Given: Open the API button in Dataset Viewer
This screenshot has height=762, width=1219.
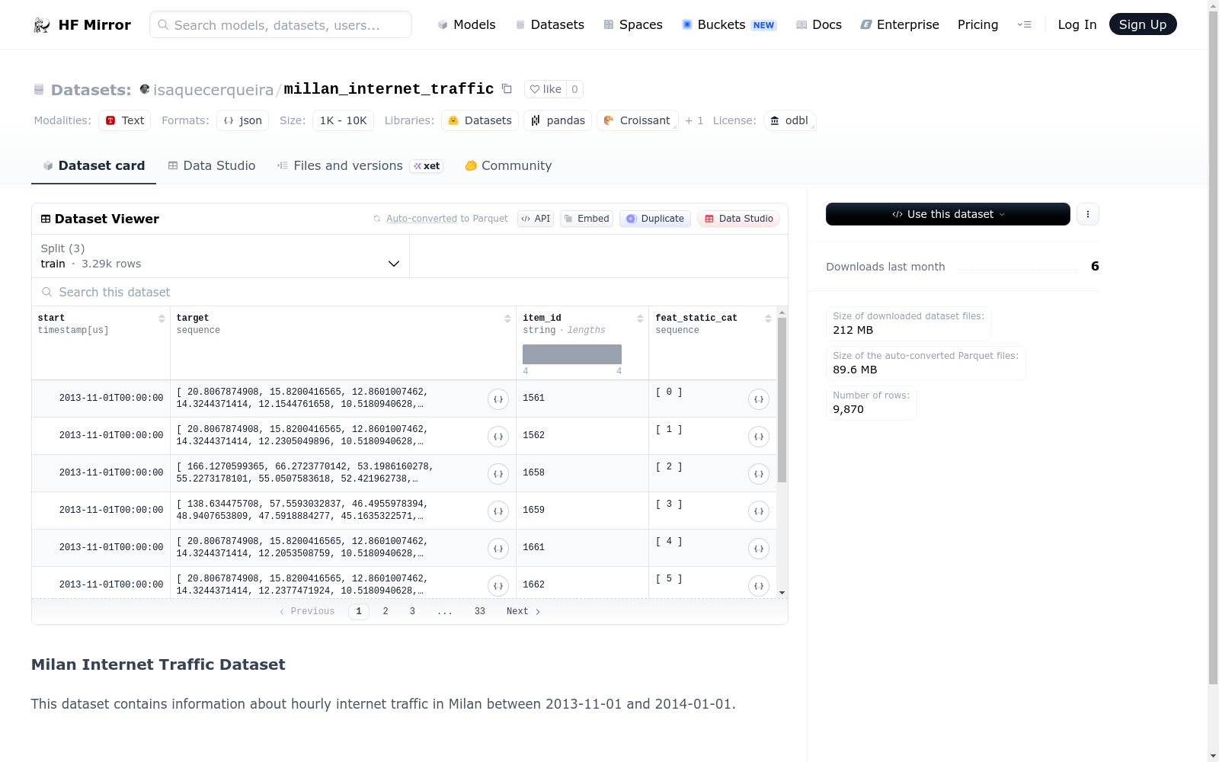Looking at the screenshot, I should tap(536, 219).
